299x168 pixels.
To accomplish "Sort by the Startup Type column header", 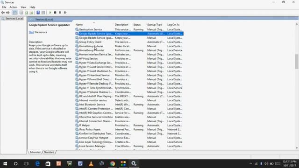I will point(155,25).
